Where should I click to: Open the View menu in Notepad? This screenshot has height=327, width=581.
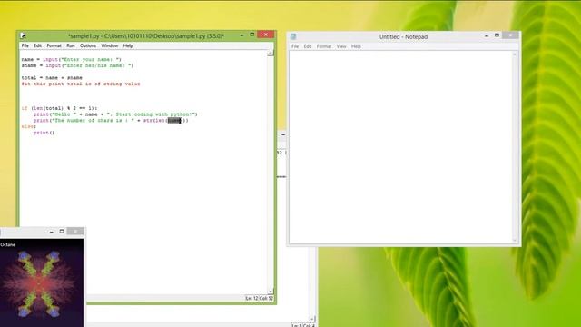(341, 46)
